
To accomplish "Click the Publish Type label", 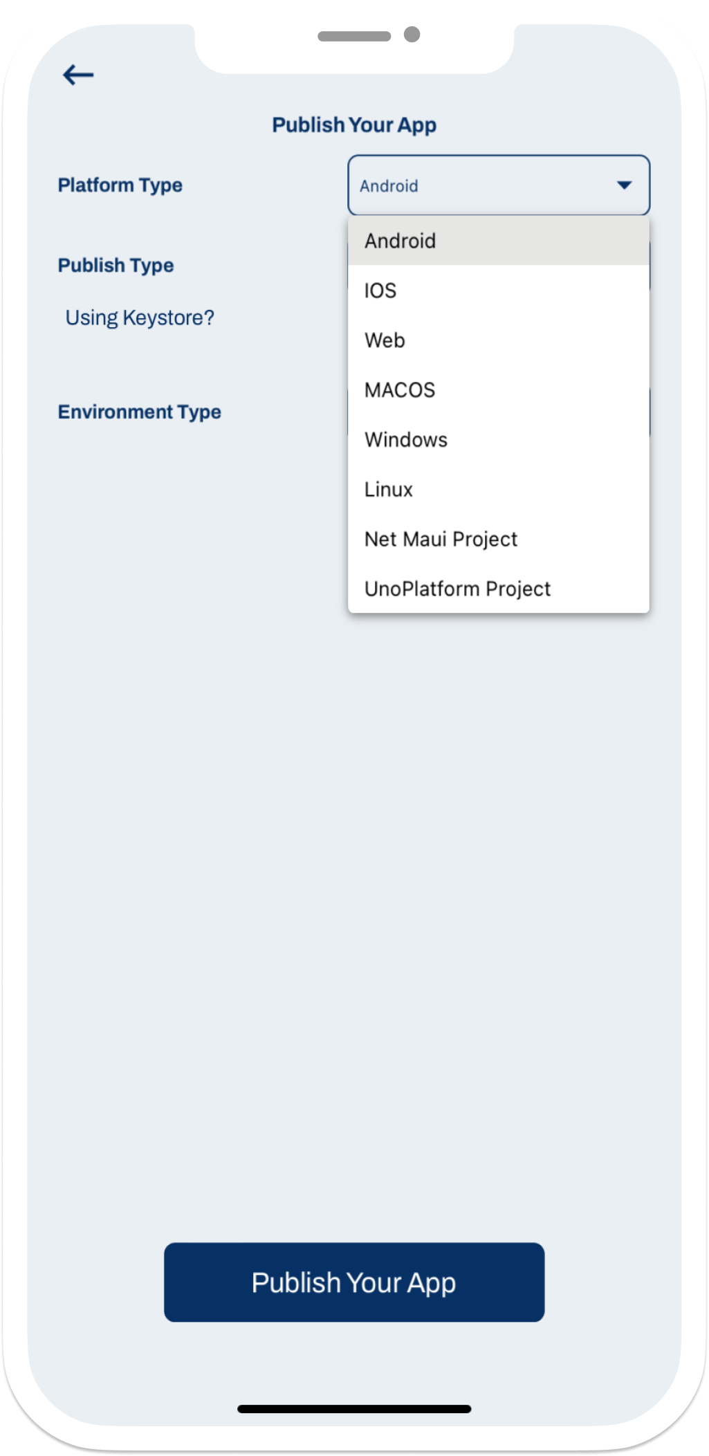I will pos(116,266).
